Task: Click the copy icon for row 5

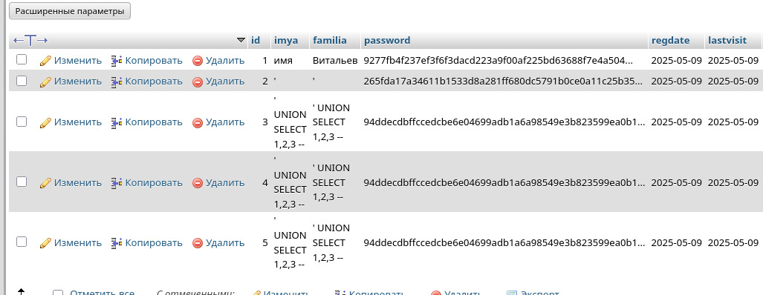Action: click(117, 242)
